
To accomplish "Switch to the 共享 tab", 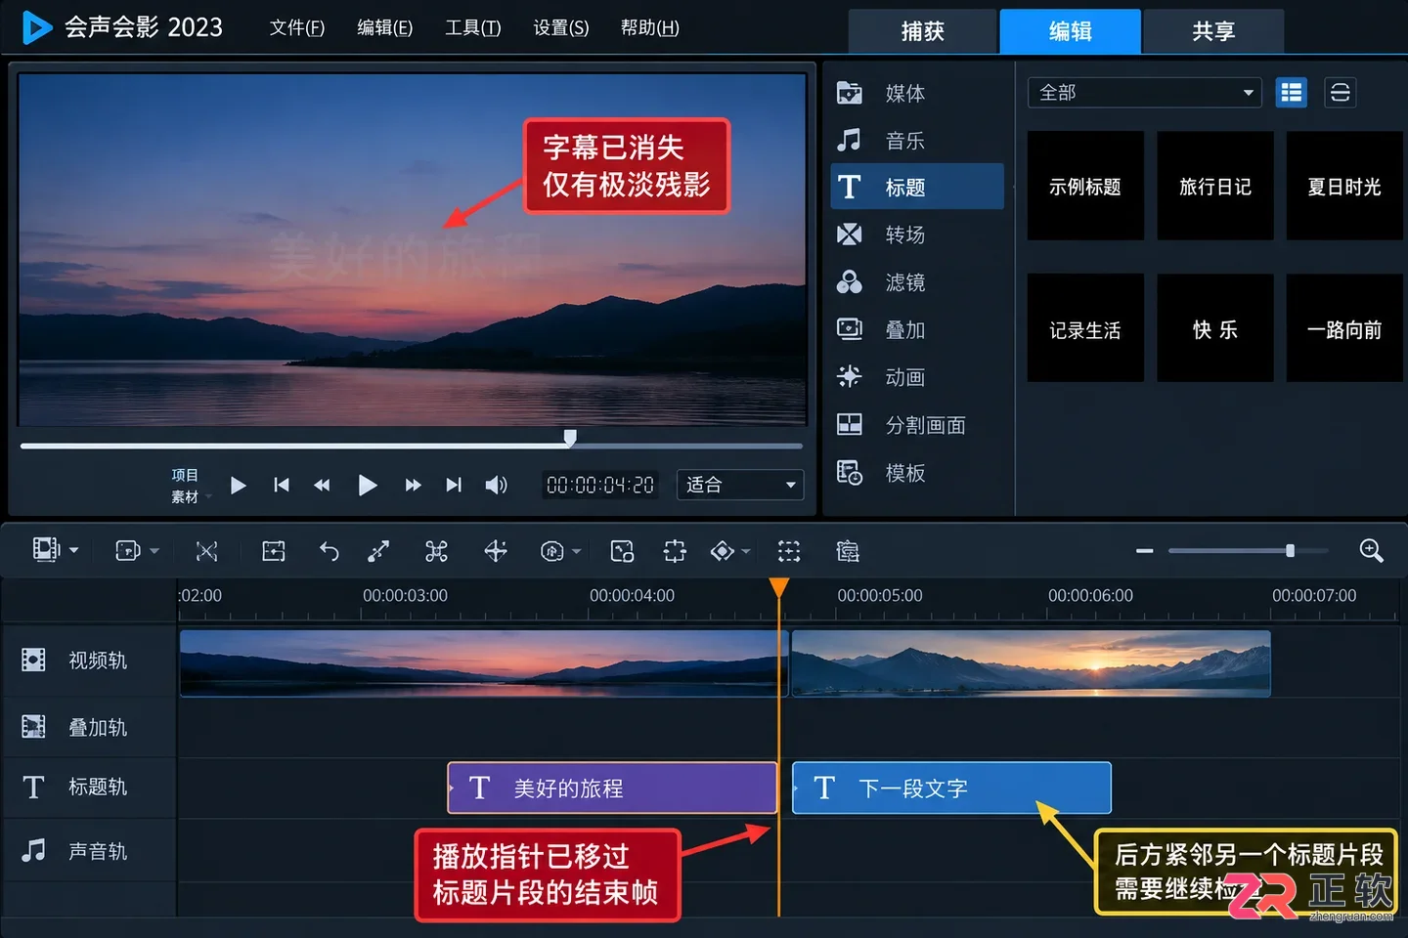I will click(x=1213, y=31).
